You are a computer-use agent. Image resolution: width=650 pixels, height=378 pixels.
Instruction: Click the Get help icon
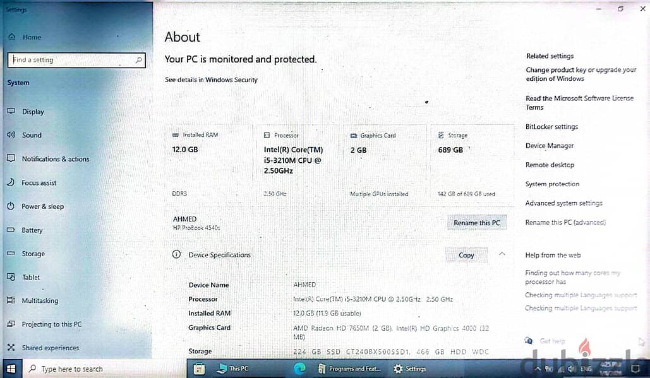[529, 341]
